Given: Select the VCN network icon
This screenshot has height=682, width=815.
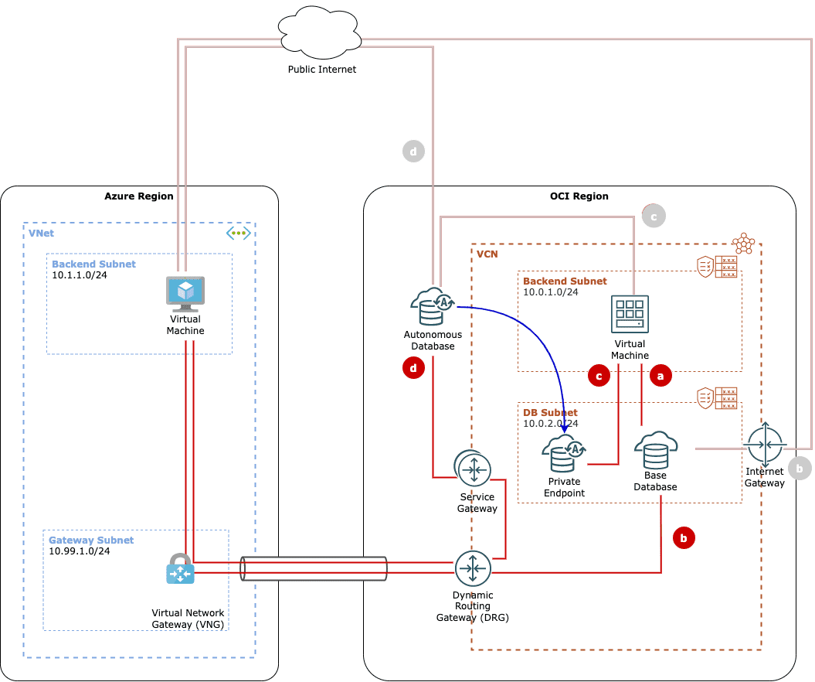Looking at the screenshot, I should point(743,244).
